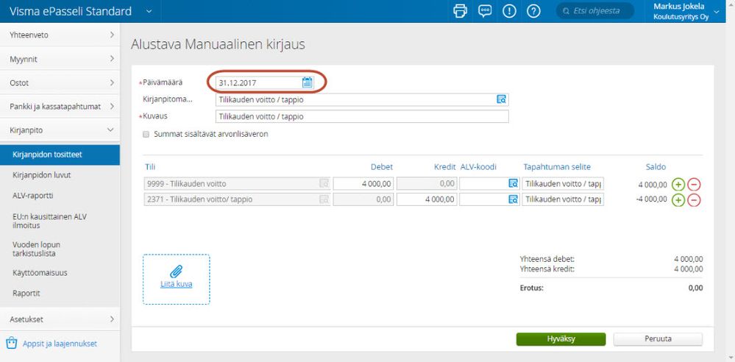
Task: Click the lookup icon in the Kirjanpitoma... field
Action: click(502, 99)
